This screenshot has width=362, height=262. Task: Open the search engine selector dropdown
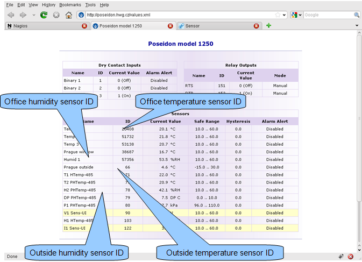pos(296,15)
